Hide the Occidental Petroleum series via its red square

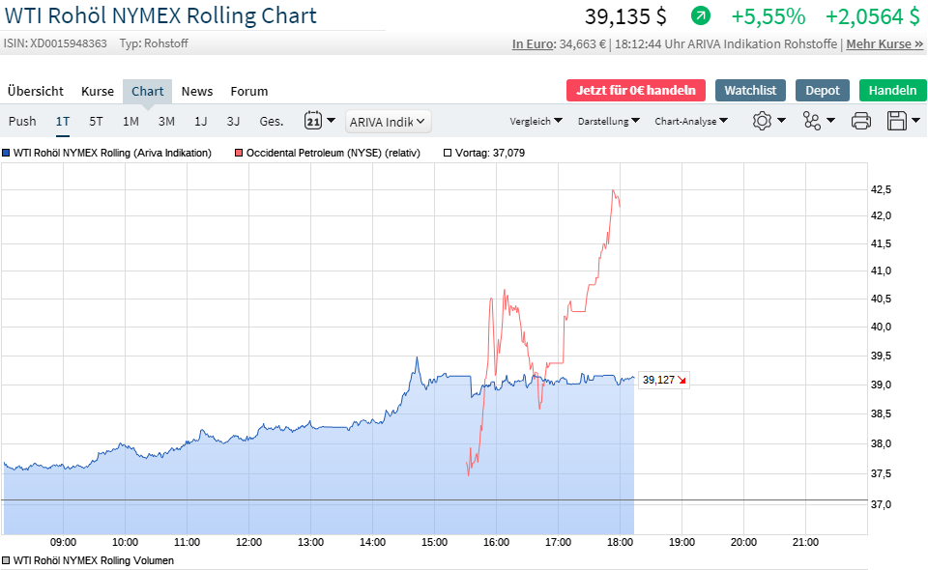[237, 153]
